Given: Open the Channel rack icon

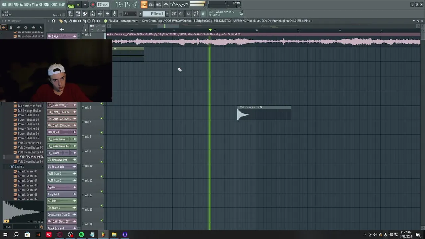Looking at the screenshot, I should tap(78, 14).
